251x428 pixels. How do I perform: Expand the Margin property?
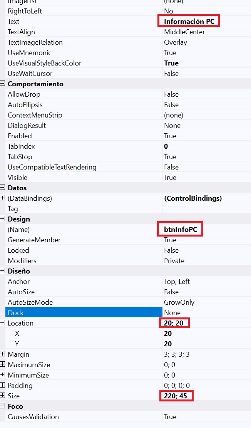(x=3, y=354)
